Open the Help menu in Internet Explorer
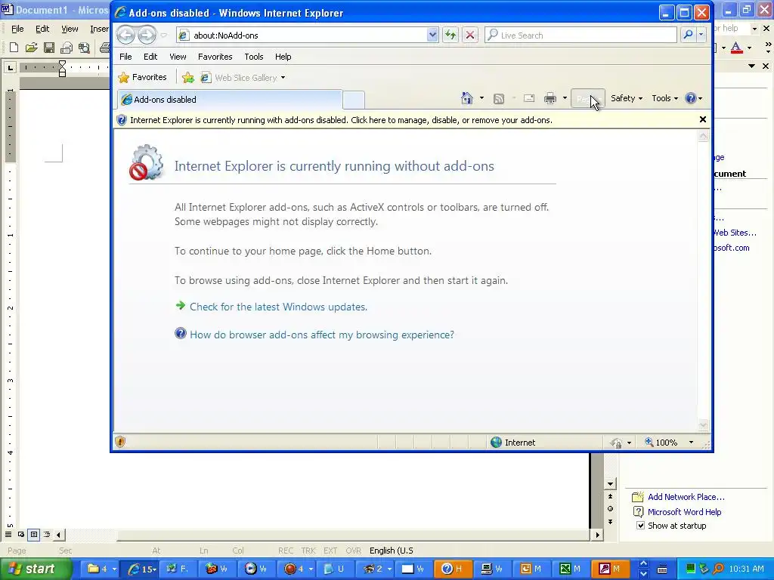The width and height of the screenshot is (774, 580). 283,57
